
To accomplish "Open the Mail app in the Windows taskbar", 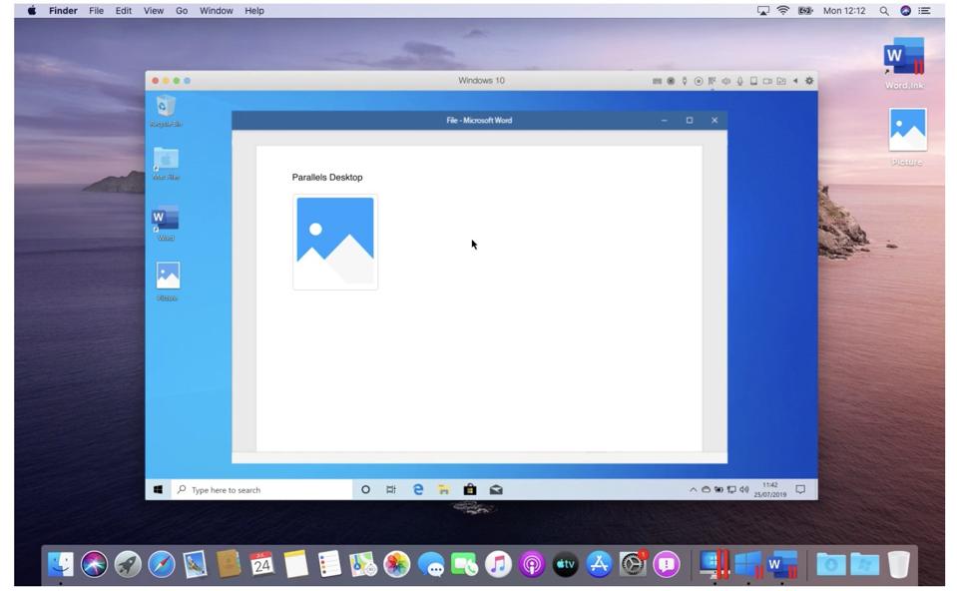I will tap(496, 489).
